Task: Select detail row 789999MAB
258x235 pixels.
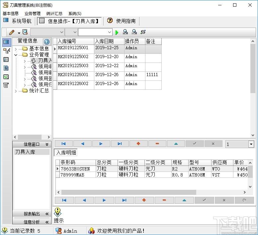Action: [151, 175]
